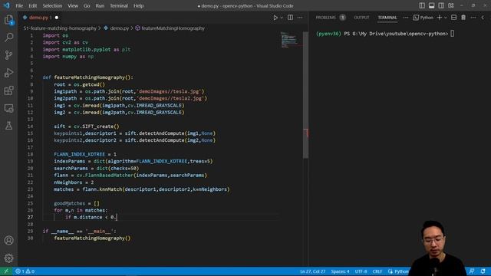
Task: Click the code minimap preview
Action: [x=291, y=40]
